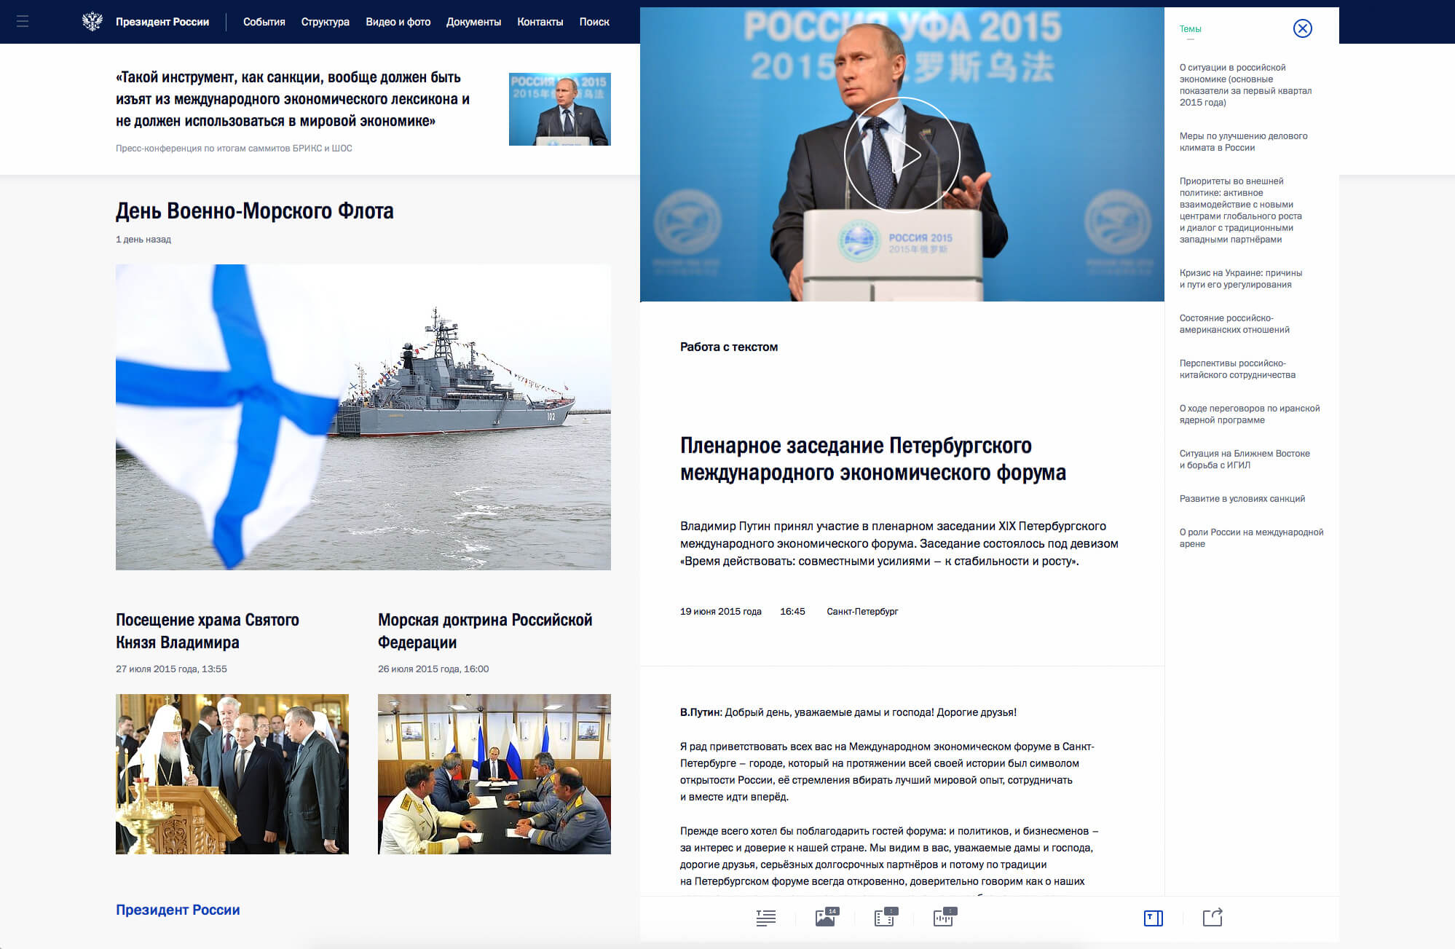Open the audio recording icon
This screenshot has height=949, width=1455.
coord(944,918)
